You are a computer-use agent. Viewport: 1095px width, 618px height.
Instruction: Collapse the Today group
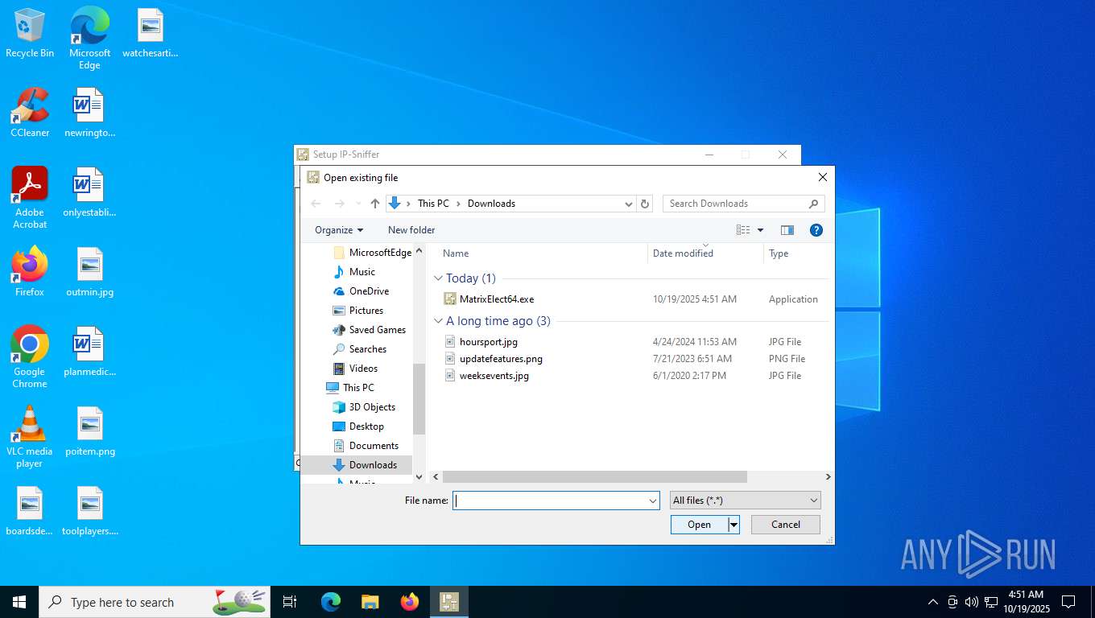click(439, 278)
